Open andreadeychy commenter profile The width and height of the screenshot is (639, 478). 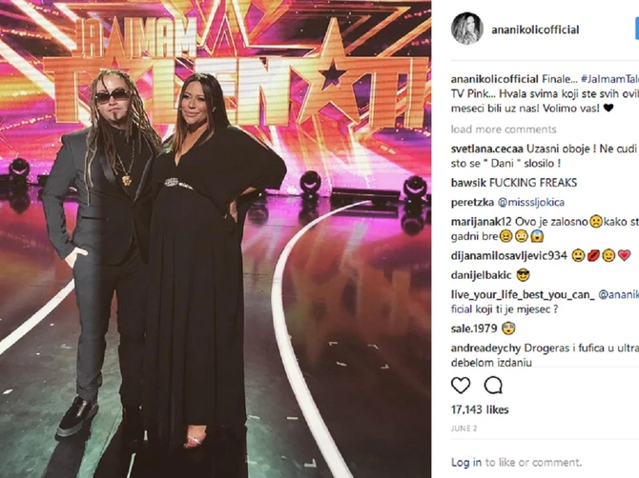click(486, 349)
